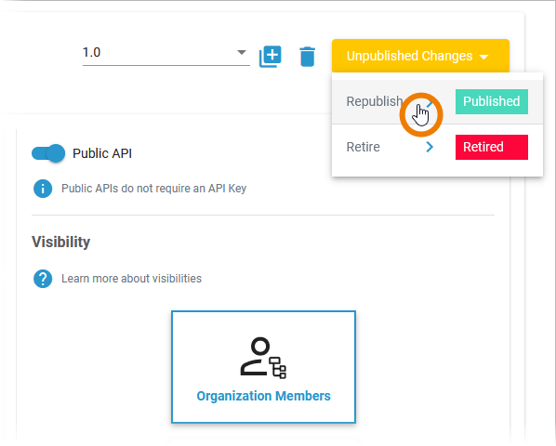Screen dimensions: 556x446
Task: Click the Organization Members label
Action: click(263, 396)
